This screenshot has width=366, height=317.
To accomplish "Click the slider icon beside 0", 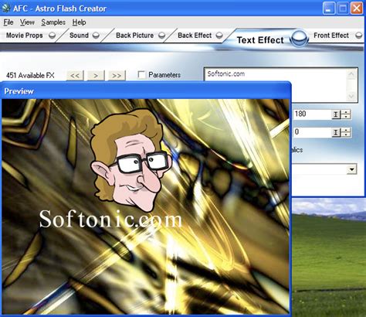I will (336, 132).
